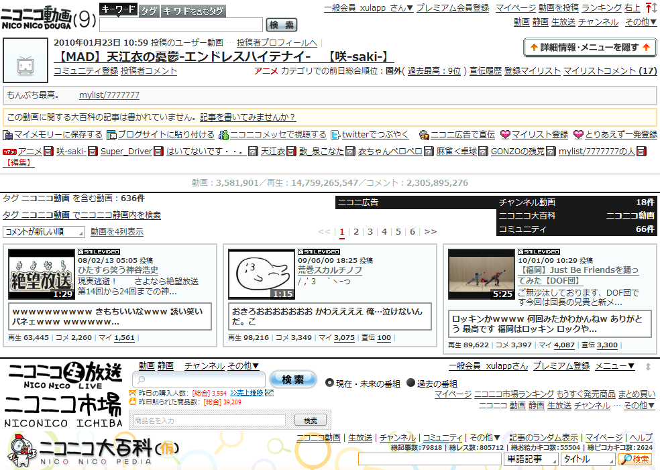This screenshot has height=470, width=660.
Task: Click the 検索 button beside the top search box
Action: pos(282,25)
